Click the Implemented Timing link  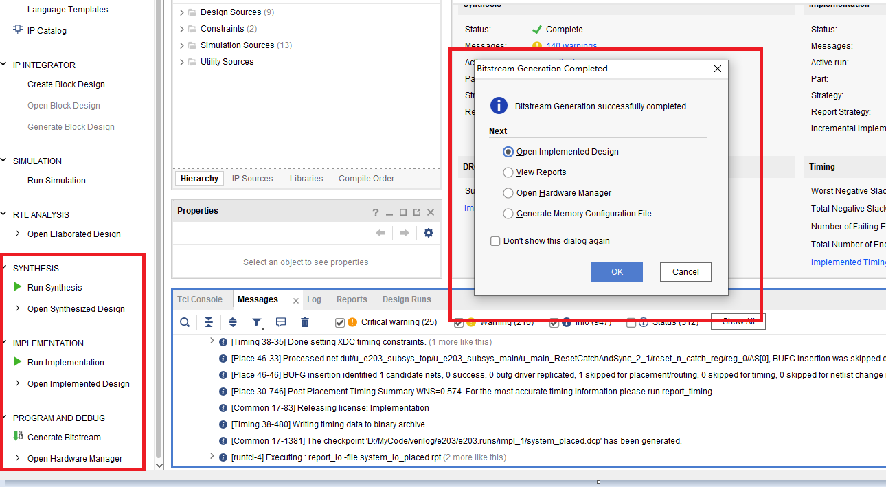[x=848, y=262]
